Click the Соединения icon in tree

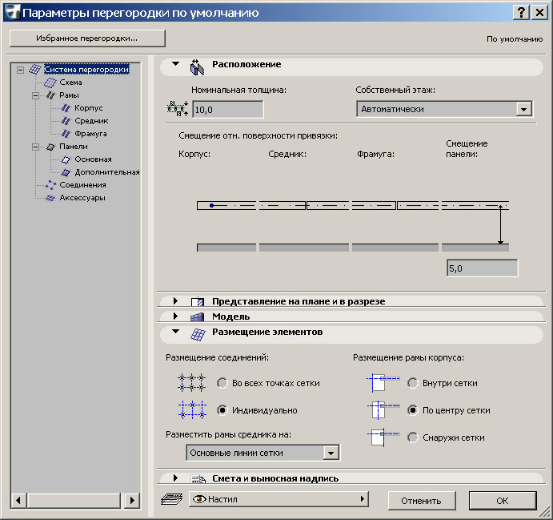coord(50,185)
